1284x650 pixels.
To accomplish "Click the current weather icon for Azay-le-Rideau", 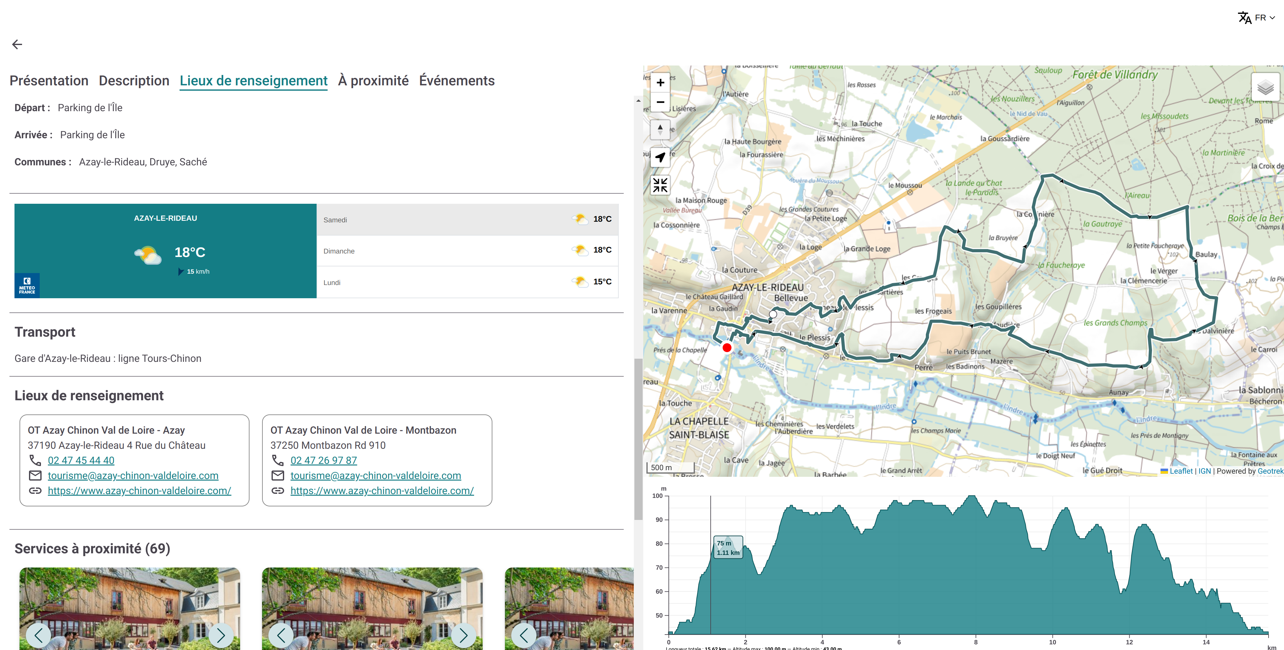I will (x=148, y=255).
